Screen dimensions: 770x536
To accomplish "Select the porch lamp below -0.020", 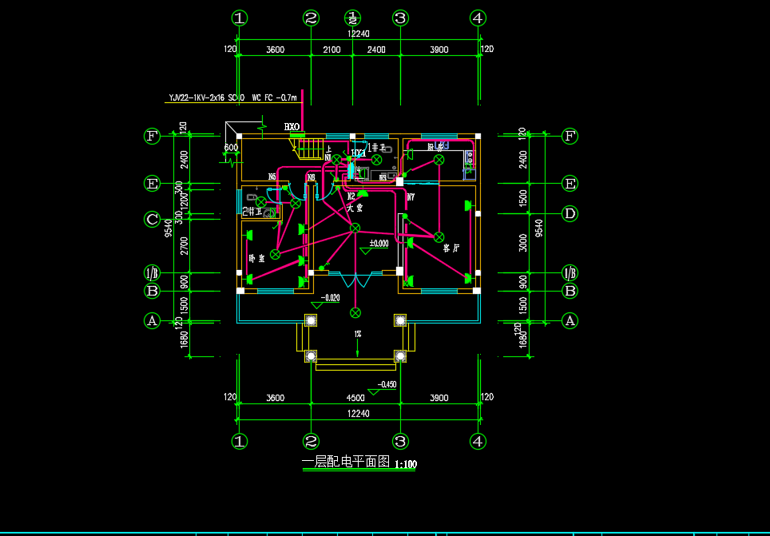I will [355, 312].
